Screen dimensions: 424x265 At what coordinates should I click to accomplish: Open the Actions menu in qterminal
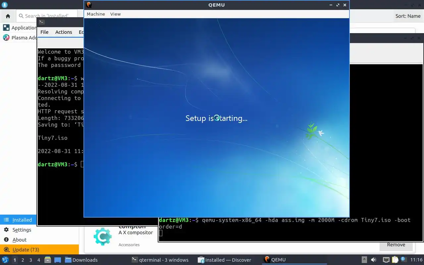[x=64, y=32]
